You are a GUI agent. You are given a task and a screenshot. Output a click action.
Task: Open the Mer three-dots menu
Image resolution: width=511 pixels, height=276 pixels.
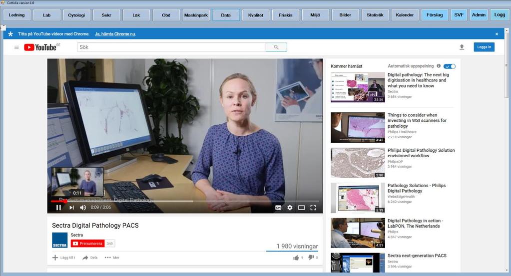tap(112, 258)
